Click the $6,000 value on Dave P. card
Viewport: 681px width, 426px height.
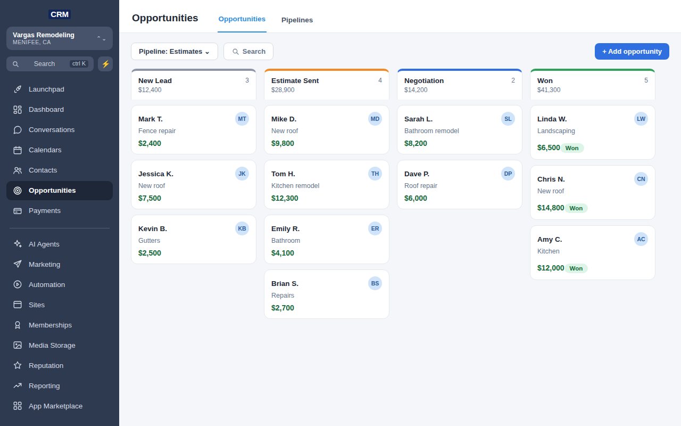click(x=416, y=198)
